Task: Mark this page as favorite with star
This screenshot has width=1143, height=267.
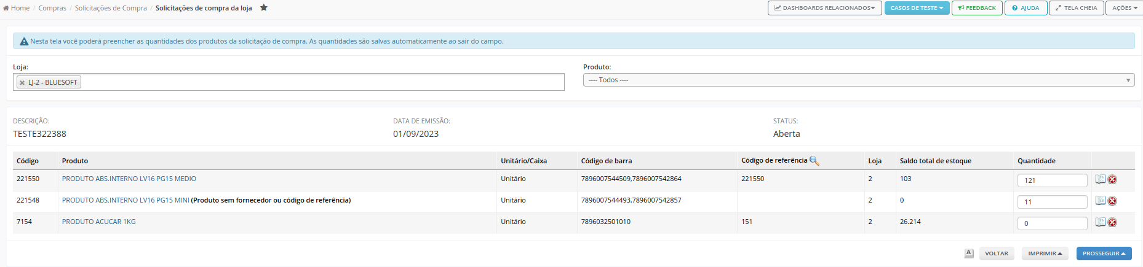Action: click(264, 7)
